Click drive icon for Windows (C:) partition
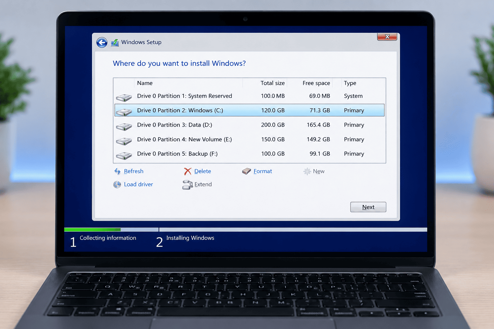Screen dimensions: 494x329 [124, 112]
